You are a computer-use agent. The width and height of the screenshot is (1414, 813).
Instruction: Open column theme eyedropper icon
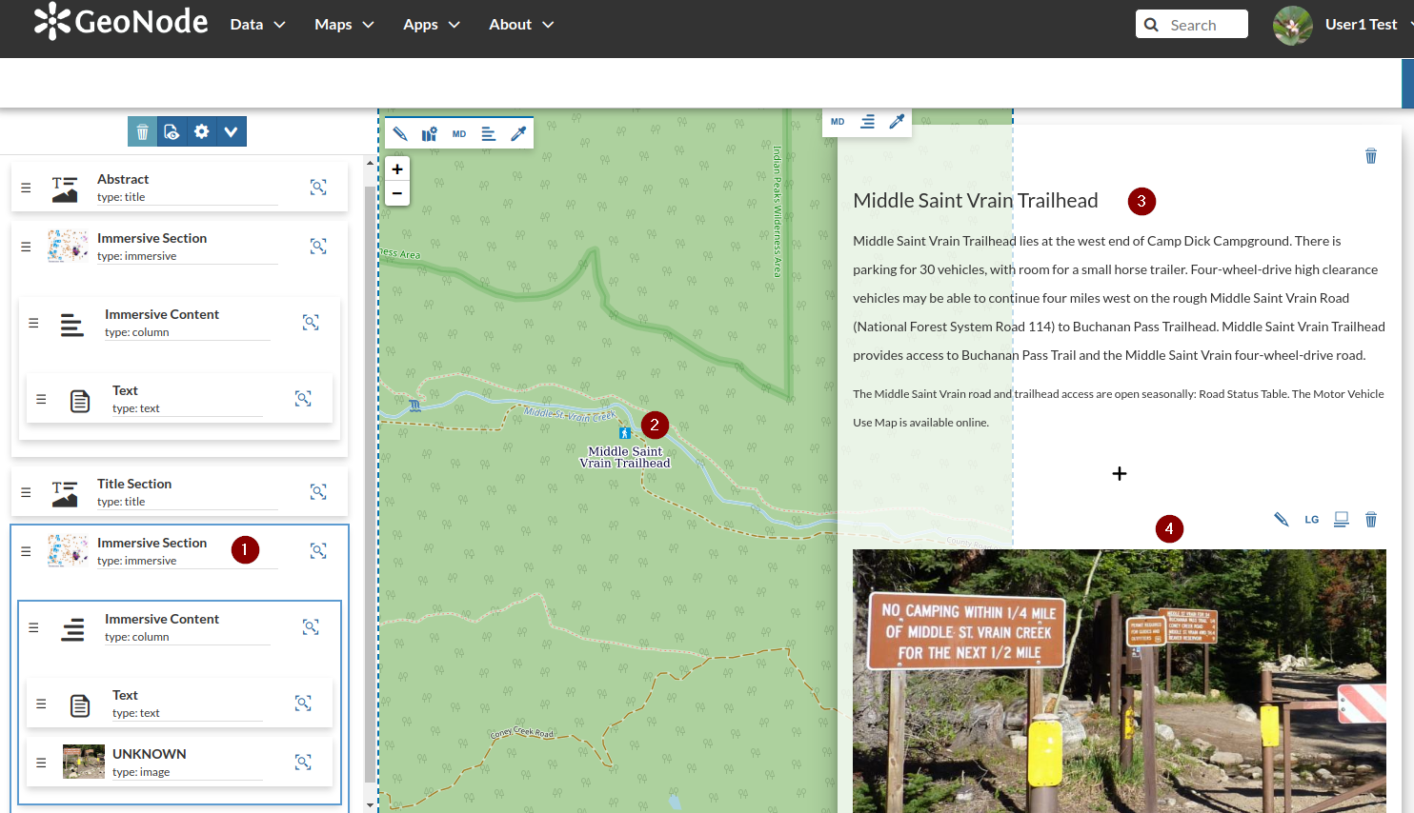pyautogui.click(x=897, y=122)
